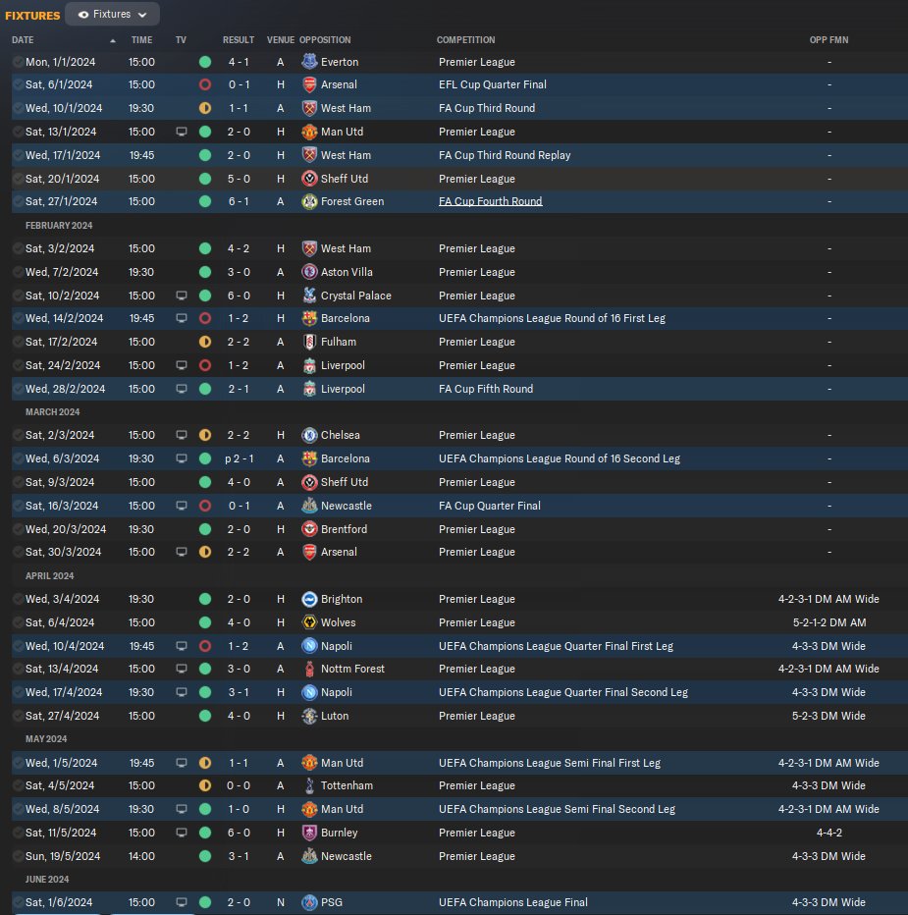The height and width of the screenshot is (915, 908).
Task: Sort by the DATE column header
Action: click(x=23, y=39)
